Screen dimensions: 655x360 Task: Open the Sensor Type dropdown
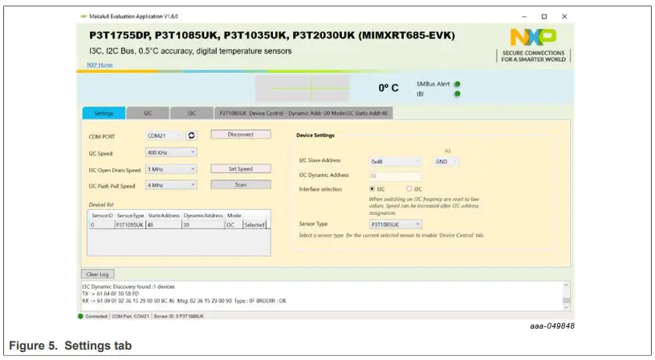coord(395,224)
